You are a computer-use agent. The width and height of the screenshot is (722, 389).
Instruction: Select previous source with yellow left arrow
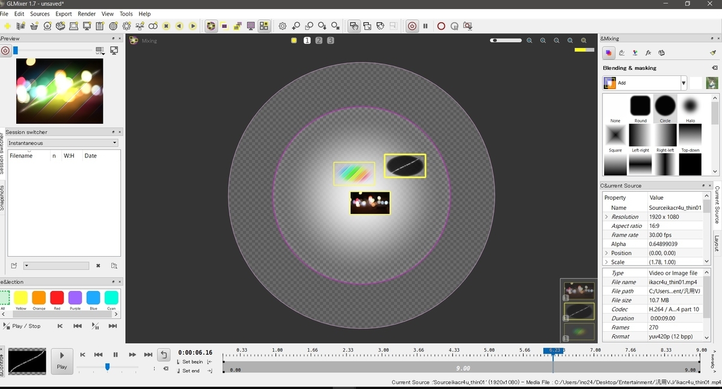[179, 26]
